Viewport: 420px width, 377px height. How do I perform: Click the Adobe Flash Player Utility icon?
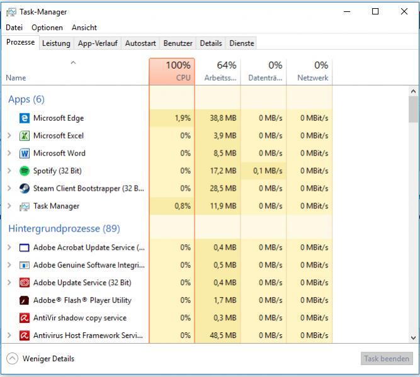tap(25, 300)
